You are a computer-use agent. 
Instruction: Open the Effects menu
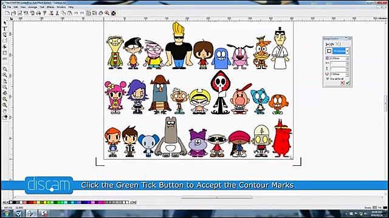tap(50, 7)
